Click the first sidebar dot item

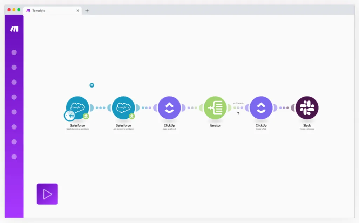pyautogui.click(x=14, y=53)
